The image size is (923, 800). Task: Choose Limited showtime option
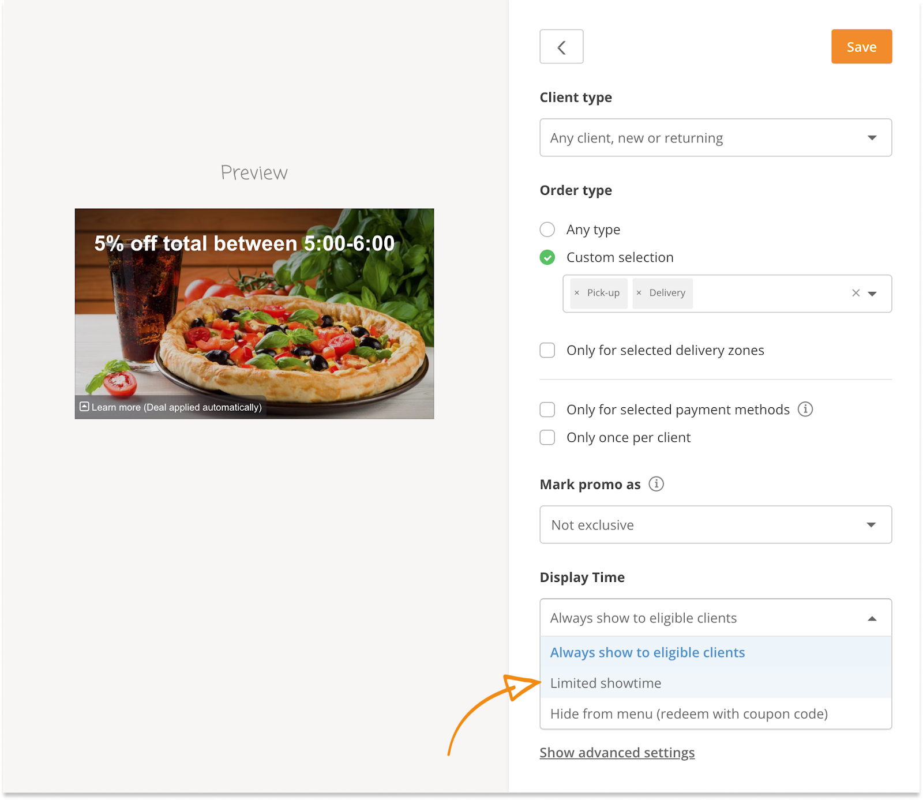point(606,683)
